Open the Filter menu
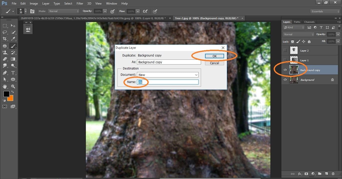 click(80, 3)
